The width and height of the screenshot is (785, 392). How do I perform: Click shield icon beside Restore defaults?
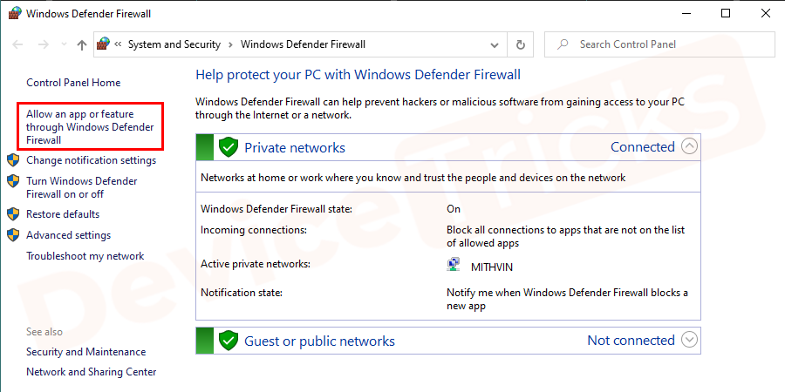click(13, 214)
